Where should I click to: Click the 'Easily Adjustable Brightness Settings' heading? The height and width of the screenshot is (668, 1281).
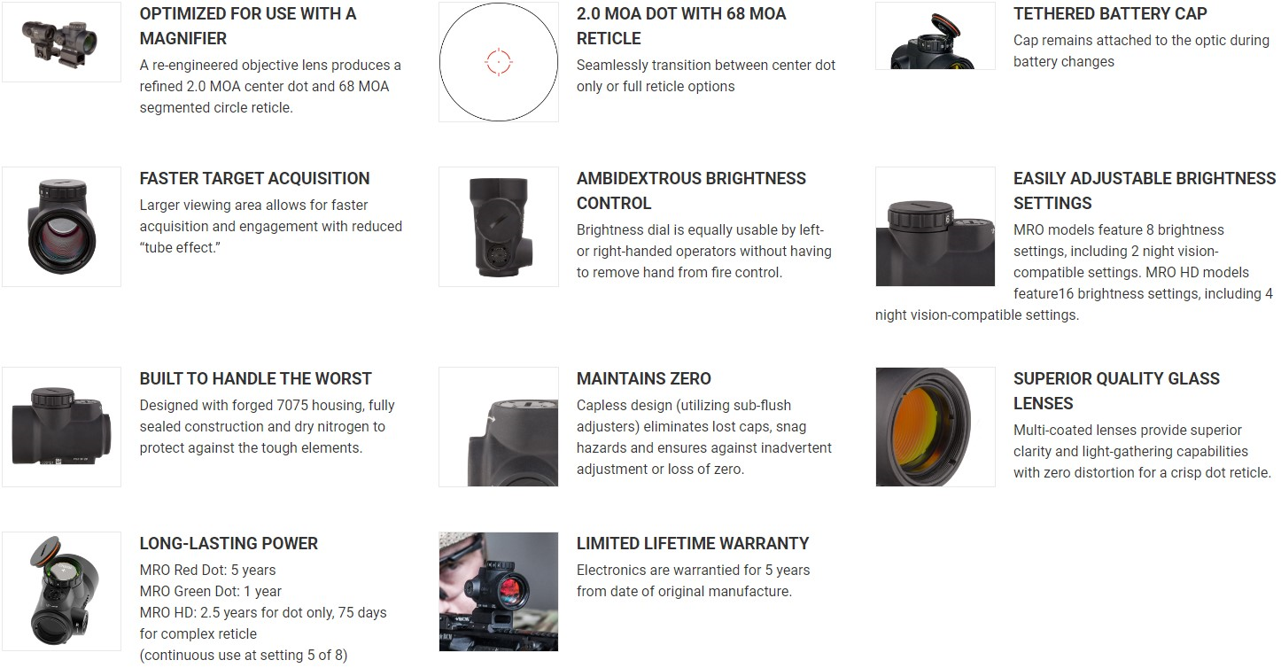click(1145, 190)
